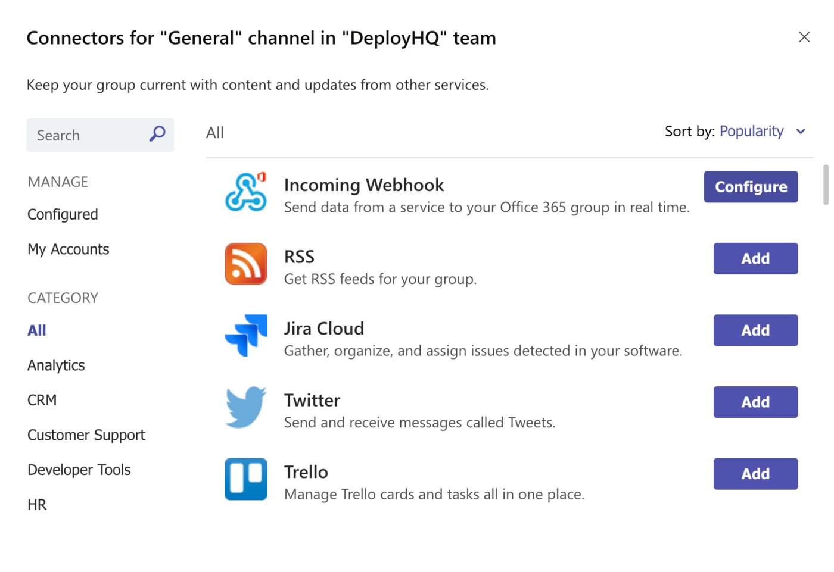834x572 pixels.
Task: Click the connector list scrollbar
Action: [826, 185]
